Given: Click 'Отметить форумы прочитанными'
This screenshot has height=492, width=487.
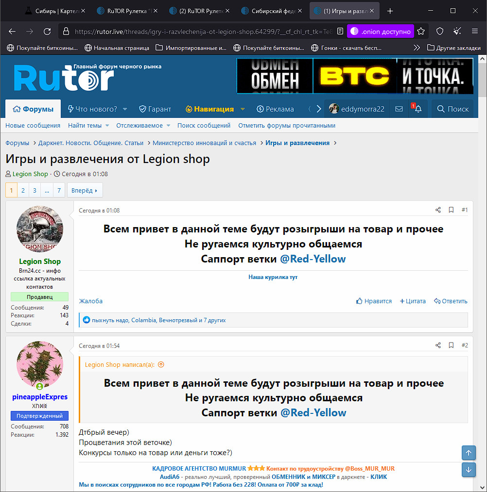Looking at the screenshot, I should pyautogui.click(x=287, y=126).
